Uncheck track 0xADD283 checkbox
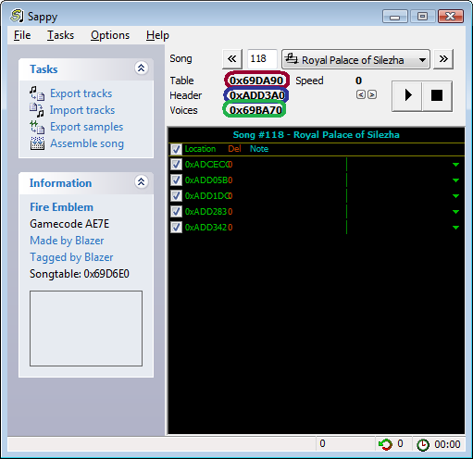Viewport: 473px width, 459px height. tap(176, 212)
